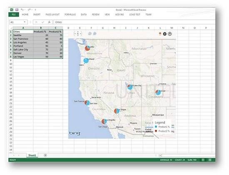Screen dimensions: 229x175
Task: Click the insert function fx icon
Action: (49, 22)
